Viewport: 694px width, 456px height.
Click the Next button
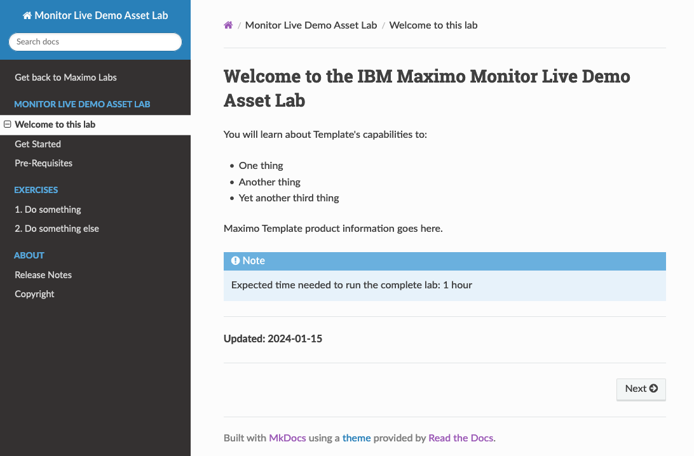pos(641,389)
